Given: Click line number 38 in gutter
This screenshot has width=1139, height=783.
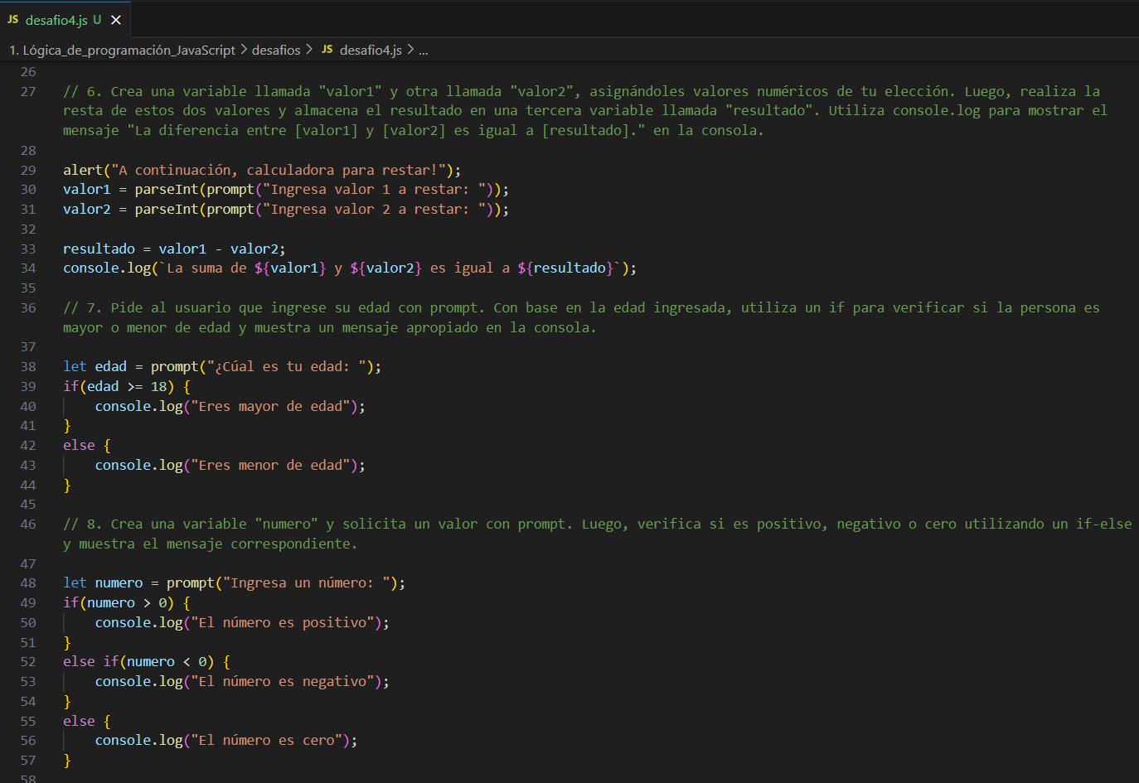Looking at the screenshot, I should point(28,366).
